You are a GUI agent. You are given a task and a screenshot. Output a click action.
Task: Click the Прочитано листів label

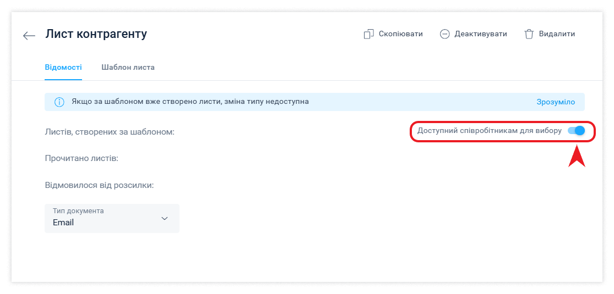[81, 158]
